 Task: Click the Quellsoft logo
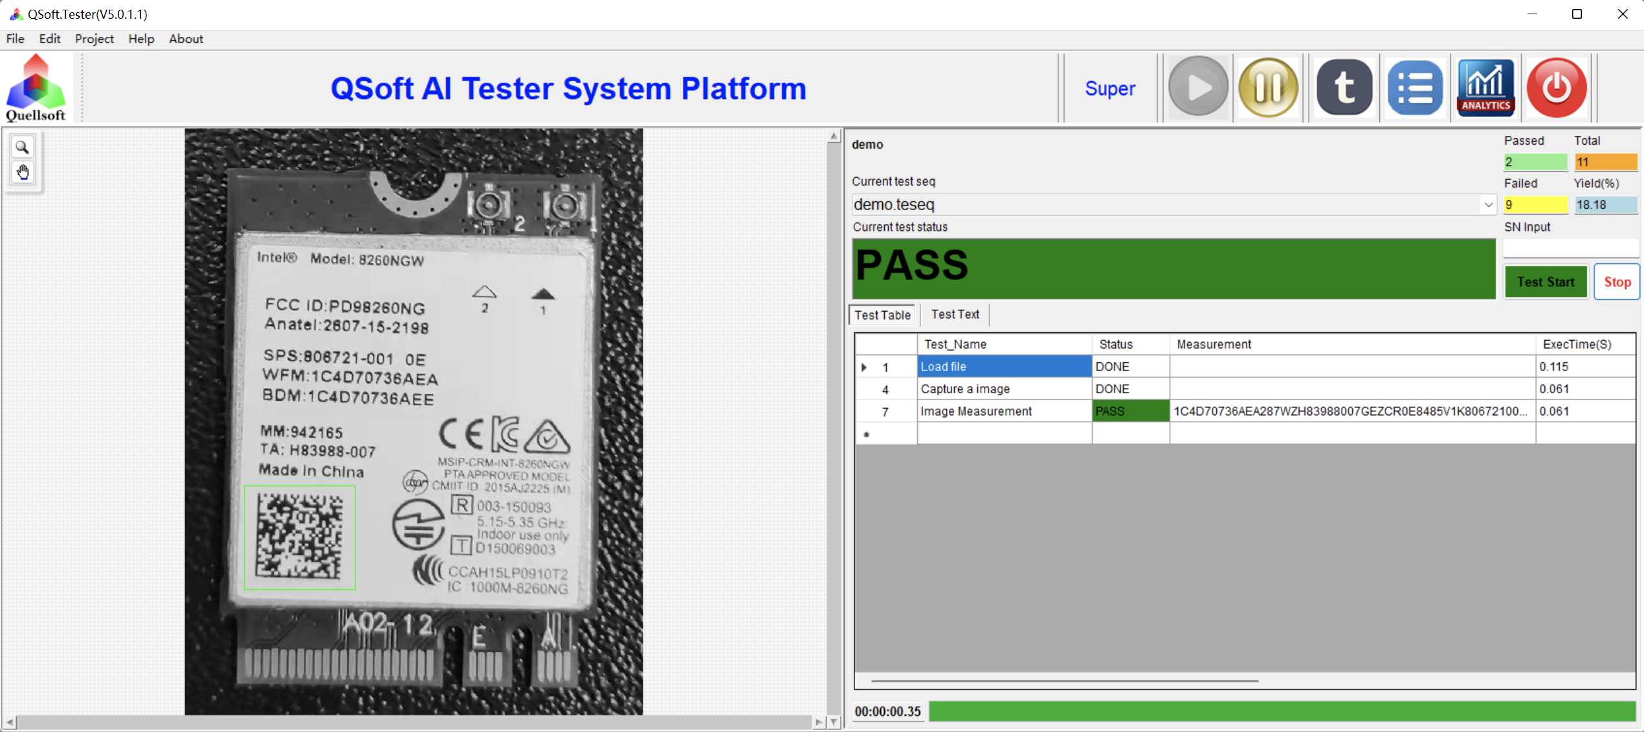point(36,87)
